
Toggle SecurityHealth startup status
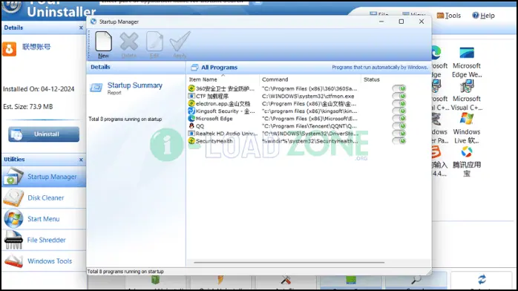click(x=399, y=141)
